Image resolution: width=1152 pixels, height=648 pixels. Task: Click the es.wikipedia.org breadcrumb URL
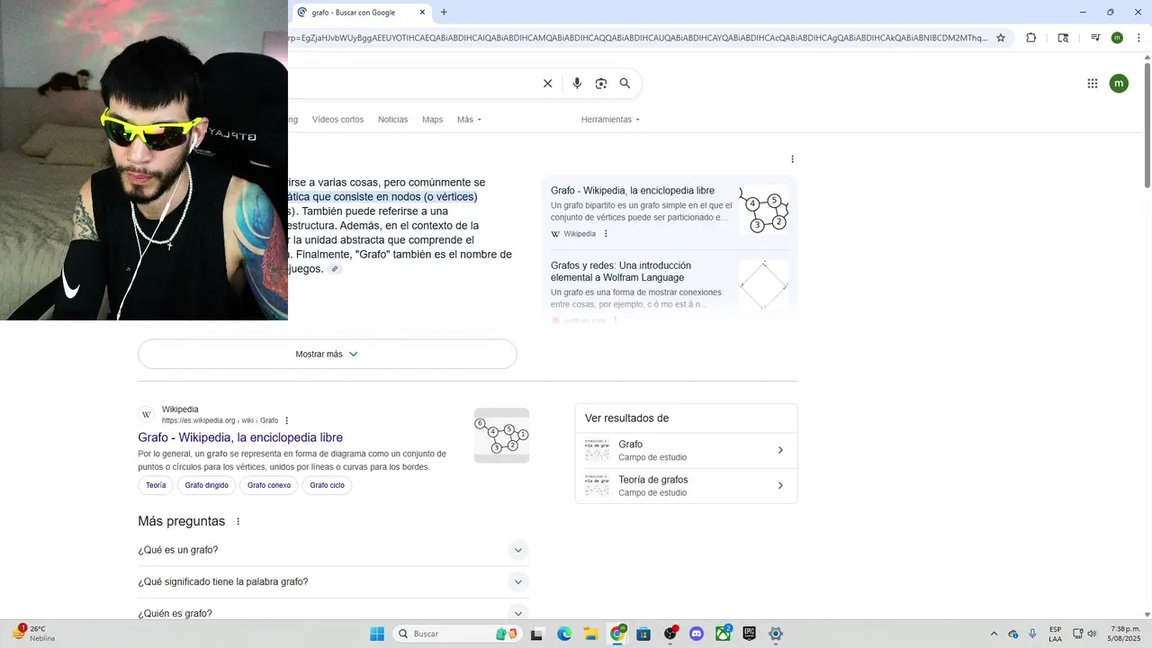coord(220,420)
